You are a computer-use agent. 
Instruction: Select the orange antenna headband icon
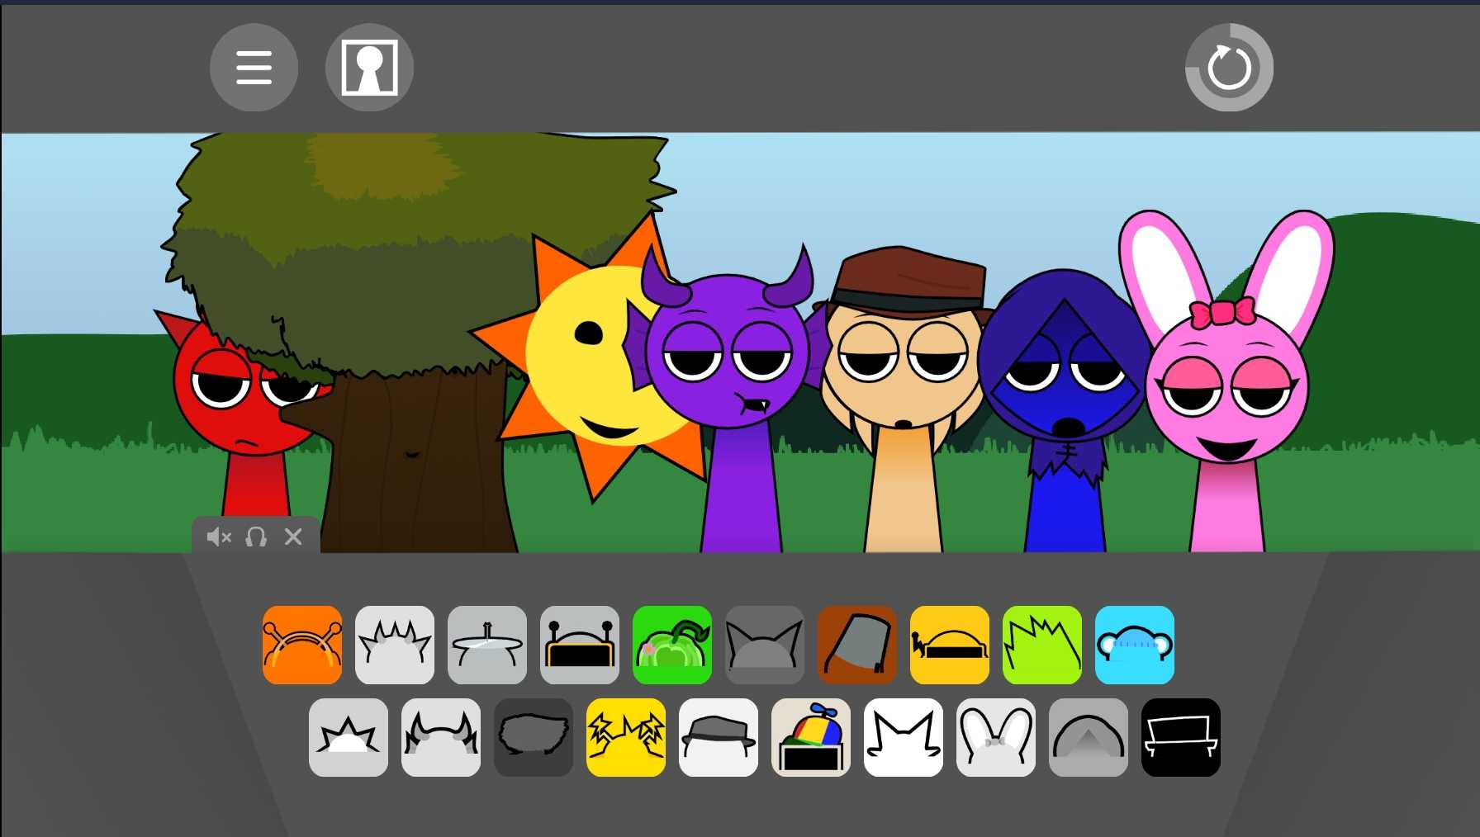click(x=302, y=645)
